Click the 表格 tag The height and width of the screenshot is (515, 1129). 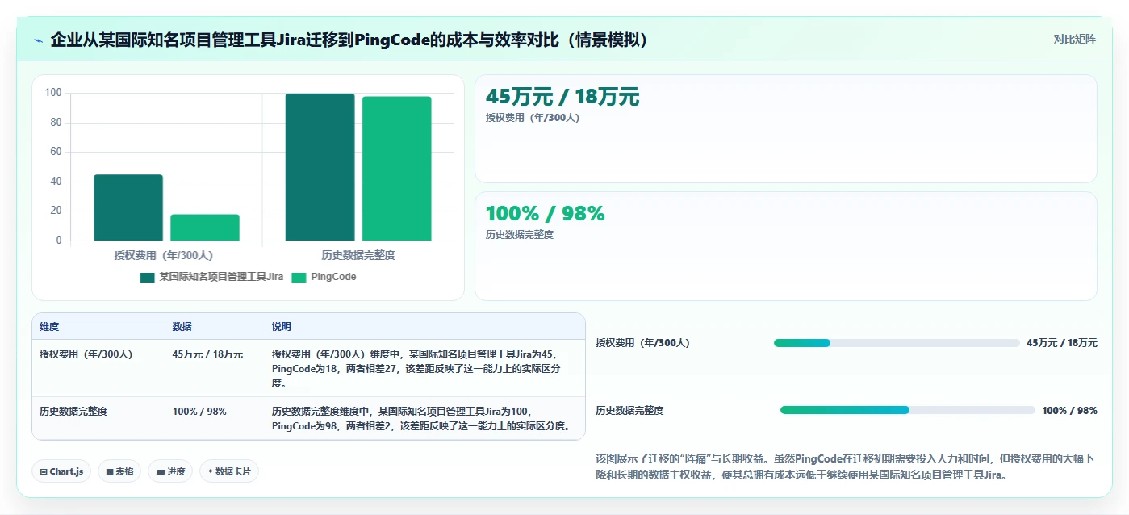(x=119, y=471)
